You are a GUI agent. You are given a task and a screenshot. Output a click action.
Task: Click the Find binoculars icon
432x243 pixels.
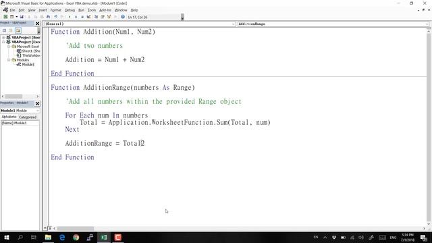pyautogui.click(x=48, y=17)
